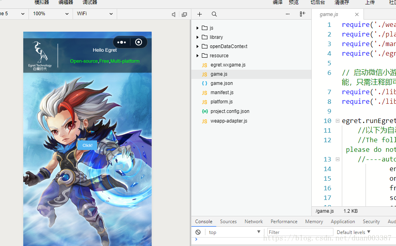The width and height of the screenshot is (396, 246).
Task: Expand the resource folder arrow
Action: coord(197,56)
